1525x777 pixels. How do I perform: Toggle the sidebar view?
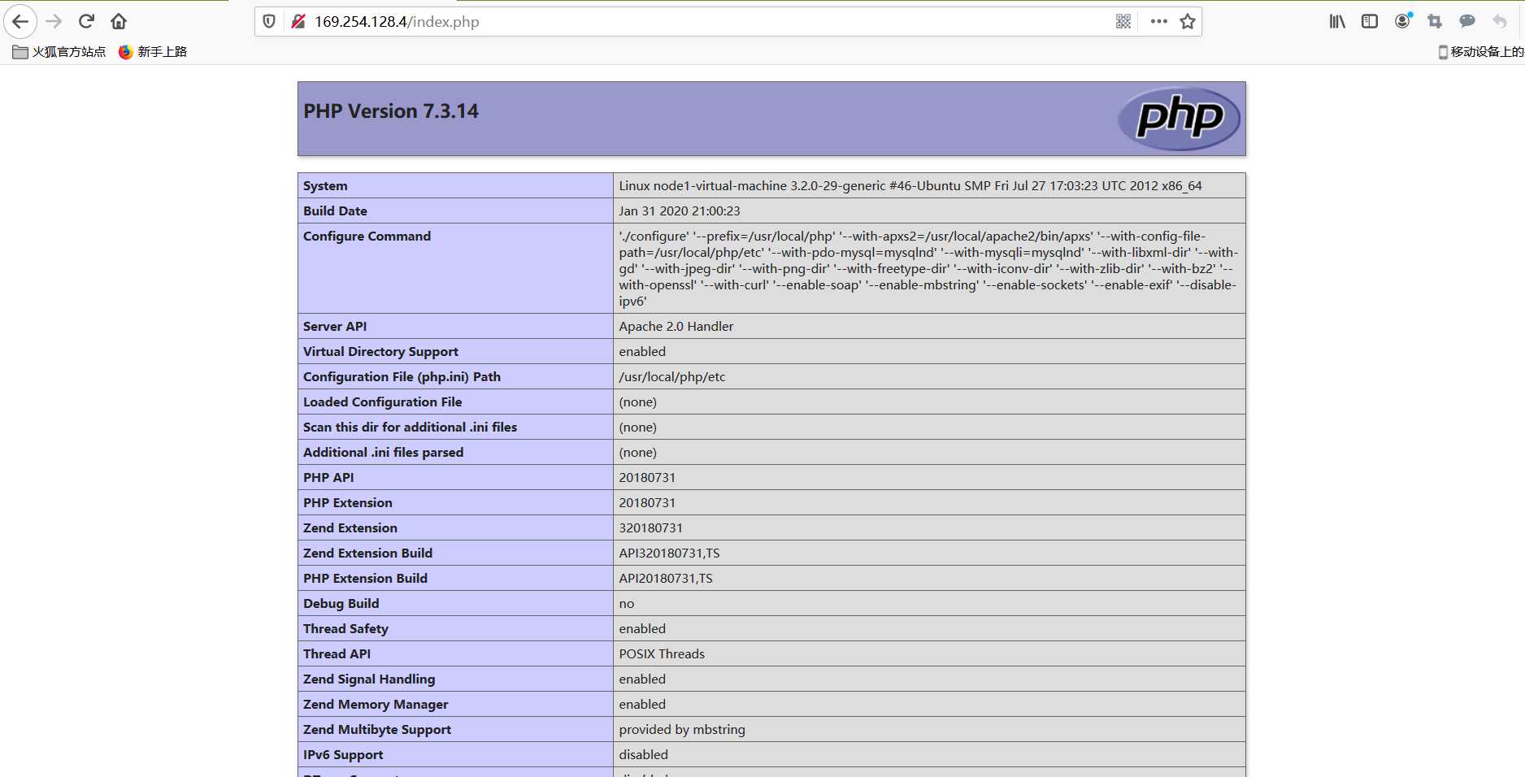[x=1370, y=21]
